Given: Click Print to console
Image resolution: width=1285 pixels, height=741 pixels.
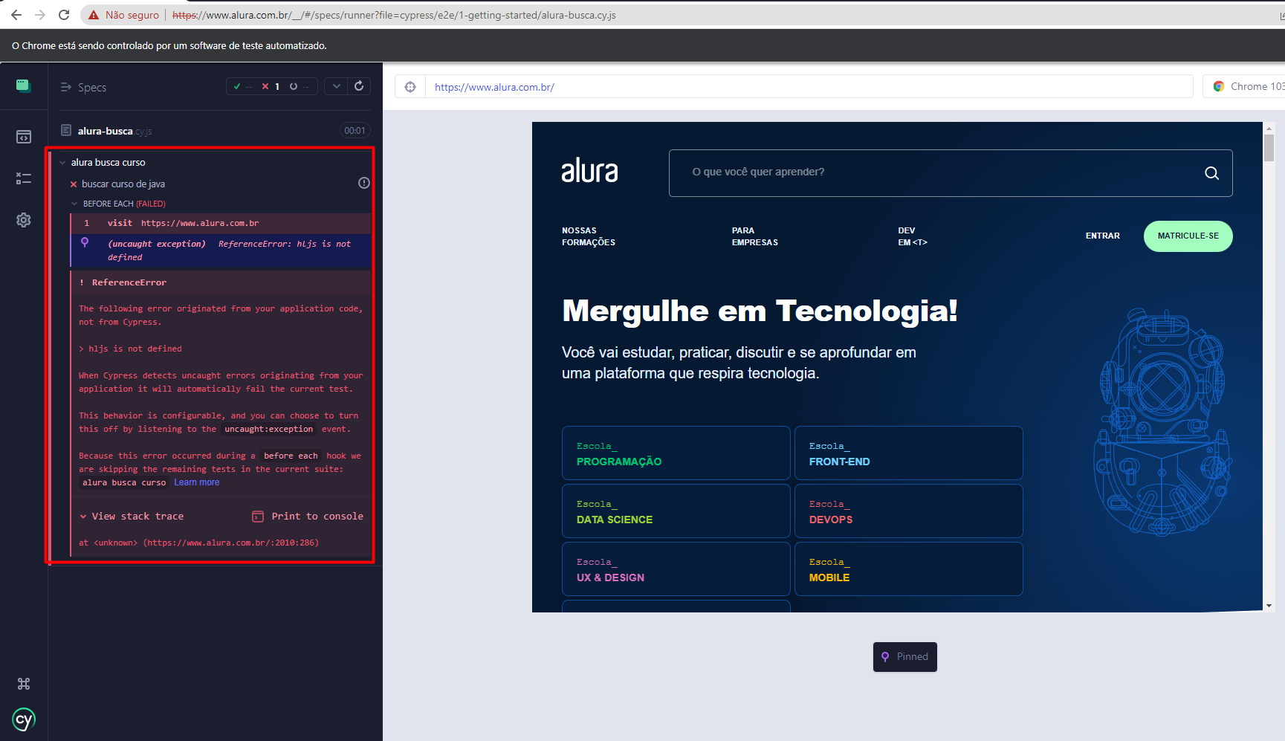Looking at the screenshot, I should tap(308, 517).
